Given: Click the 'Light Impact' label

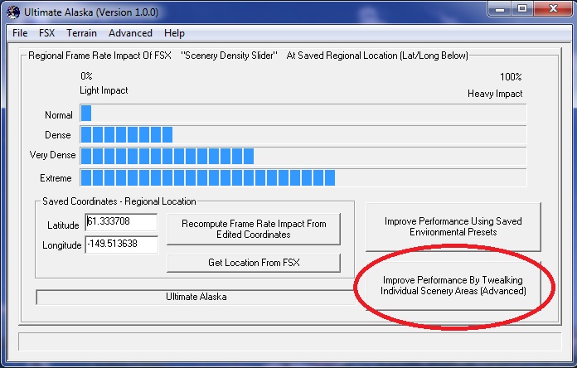Looking at the screenshot, I should point(104,90).
